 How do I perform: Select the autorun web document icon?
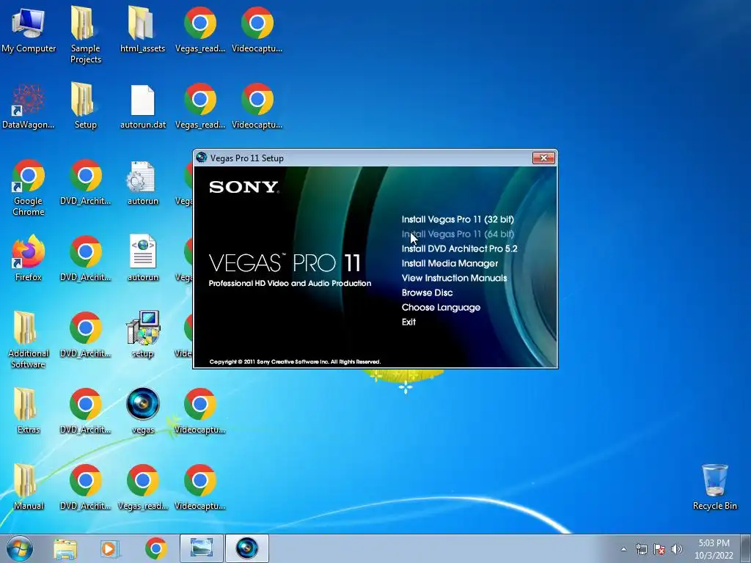(143, 258)
